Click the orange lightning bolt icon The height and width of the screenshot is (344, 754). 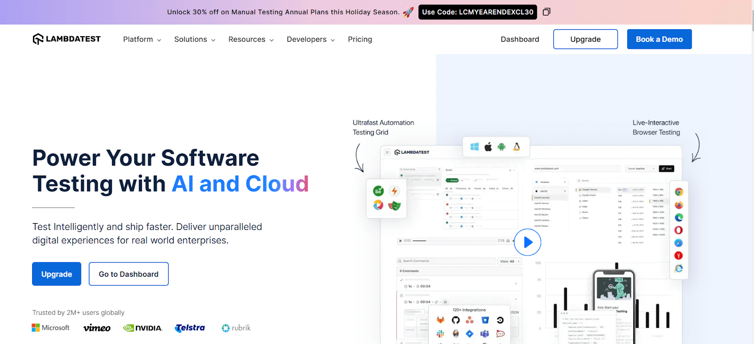[394, 191]
